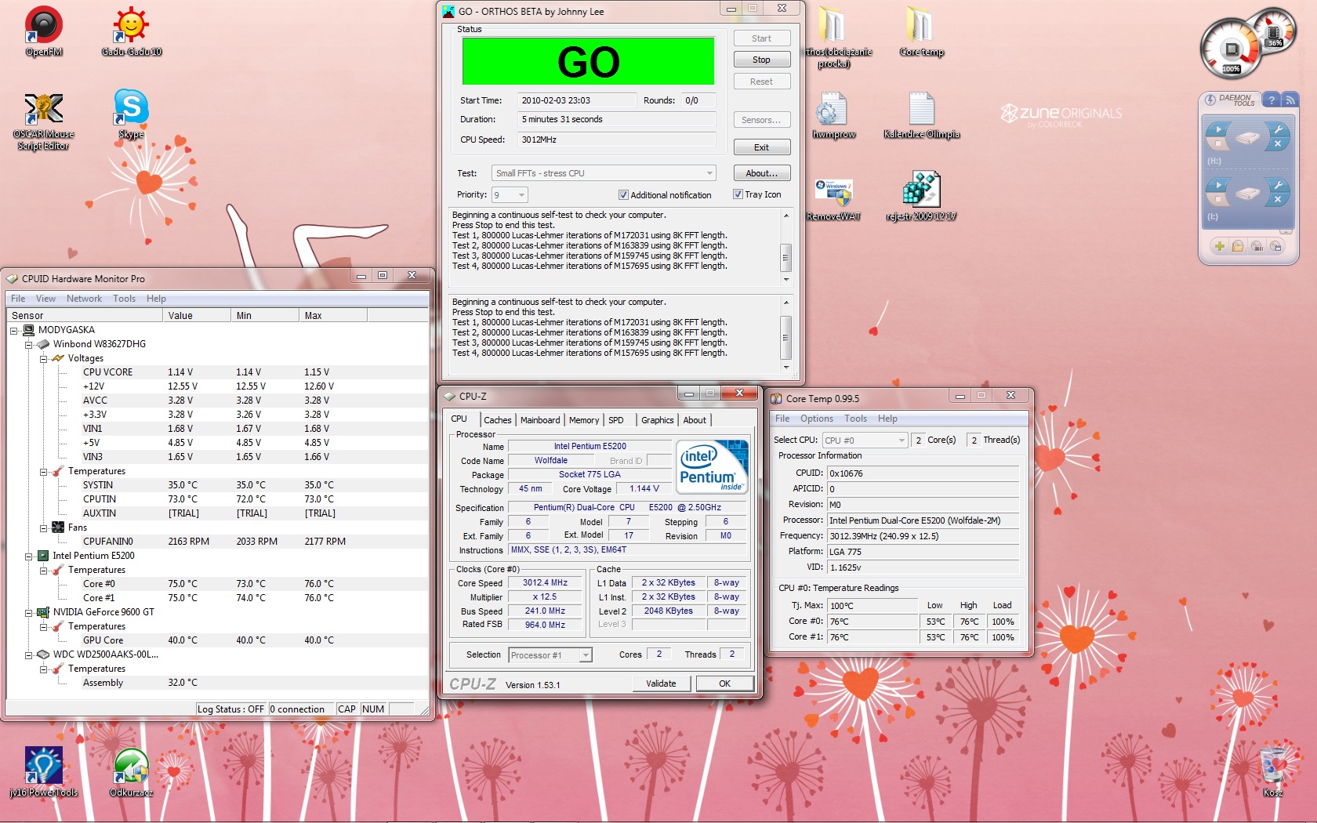
Task: Click the Exit button in Orthos
Action: point(761,147)
